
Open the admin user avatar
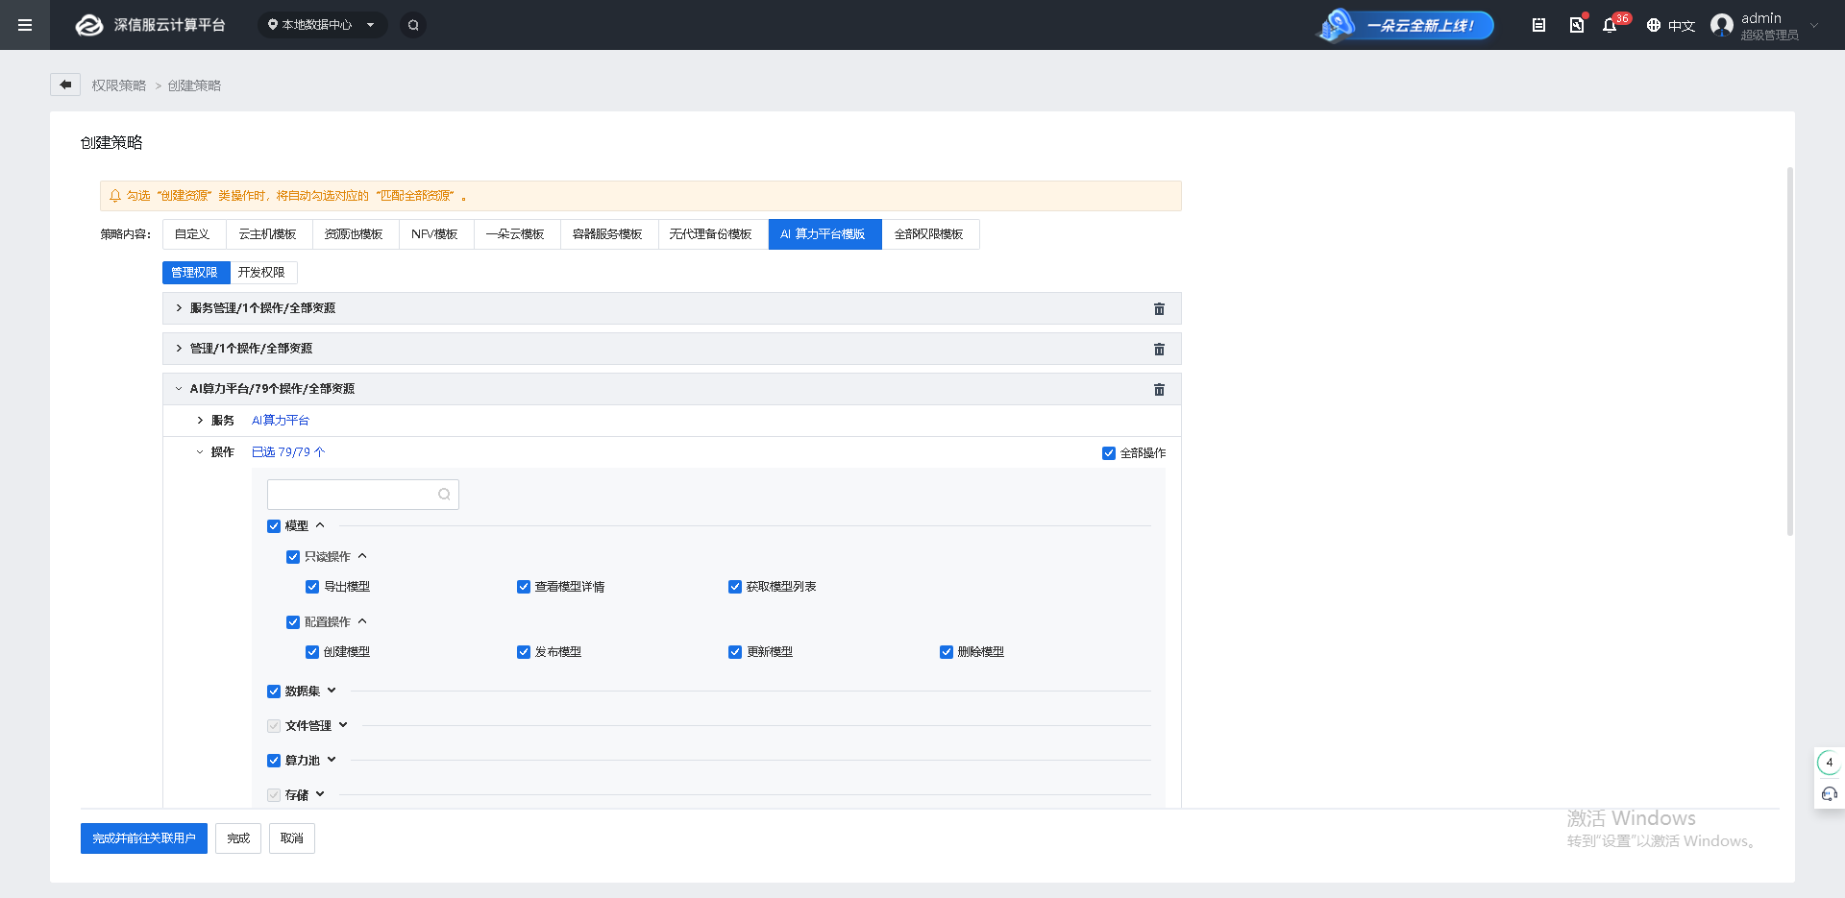(1722, 25)
